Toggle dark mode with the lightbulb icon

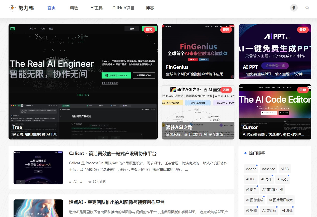pos(294,8)
